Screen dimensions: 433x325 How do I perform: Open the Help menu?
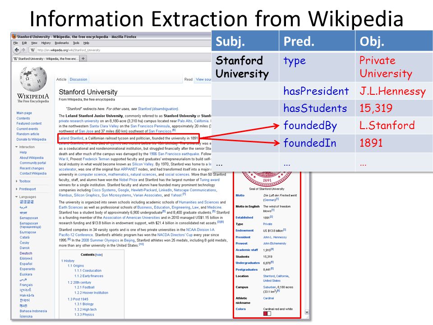click(86, 43)
